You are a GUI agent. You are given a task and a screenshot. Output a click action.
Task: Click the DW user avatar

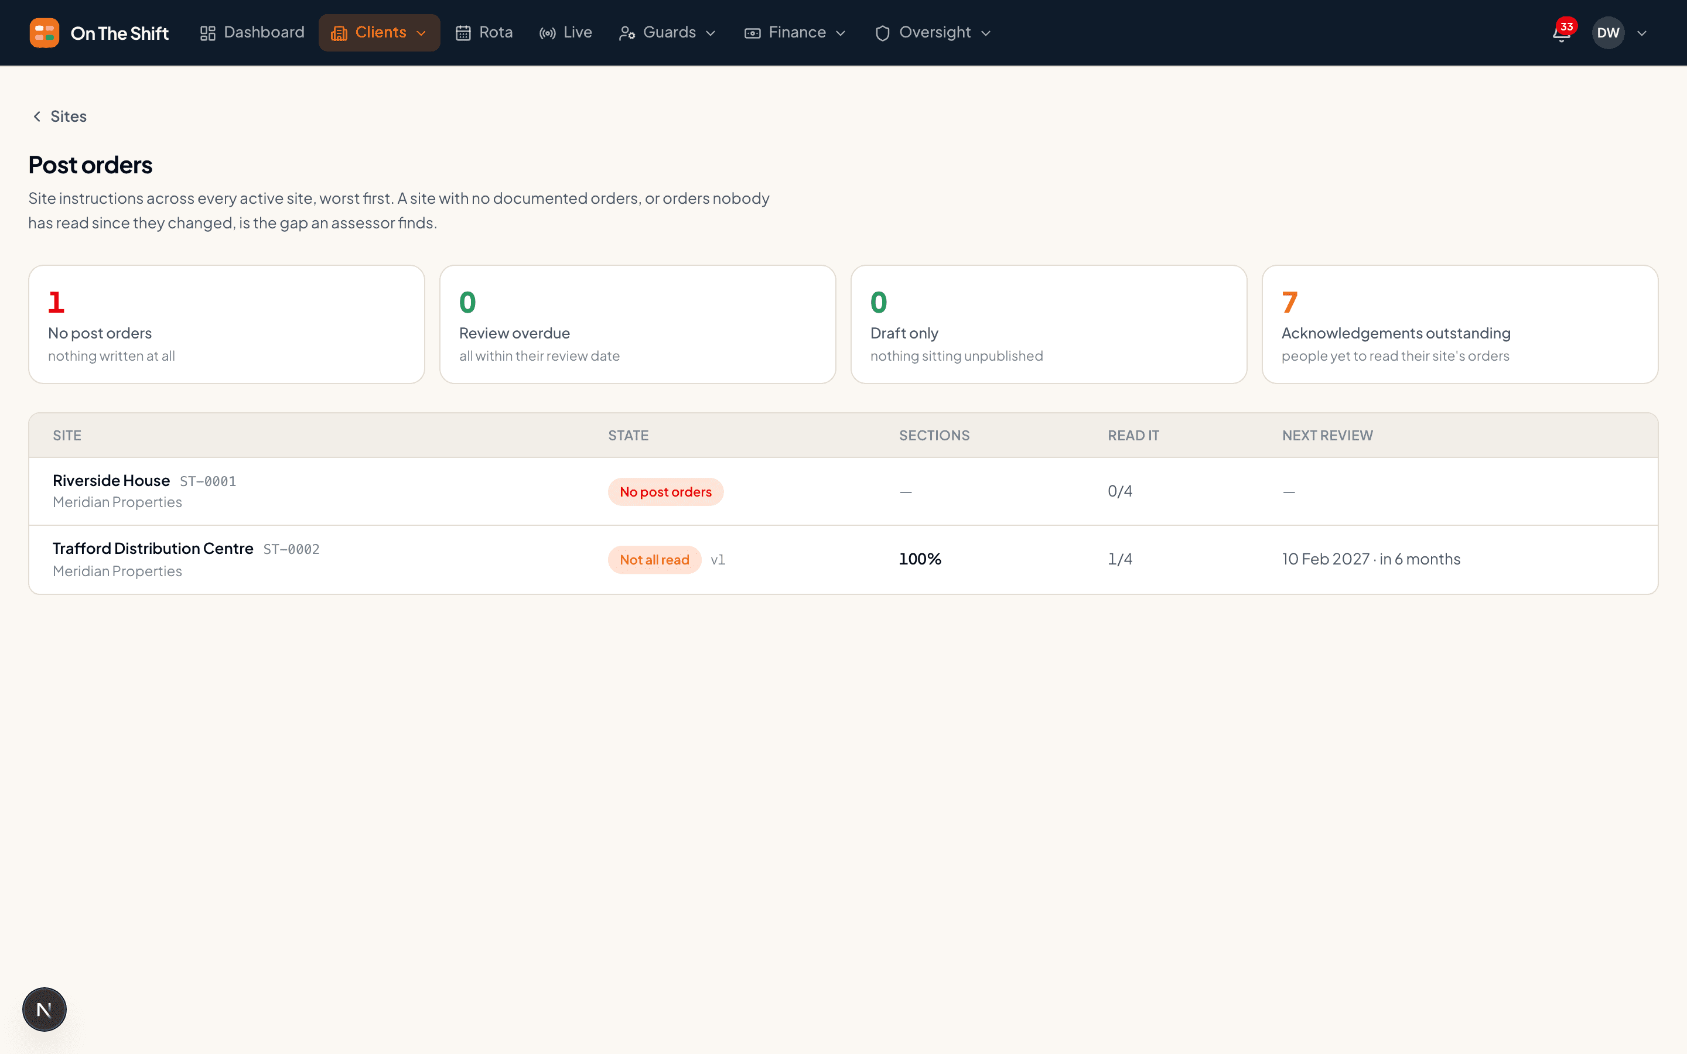click(x=1609, y=33)
